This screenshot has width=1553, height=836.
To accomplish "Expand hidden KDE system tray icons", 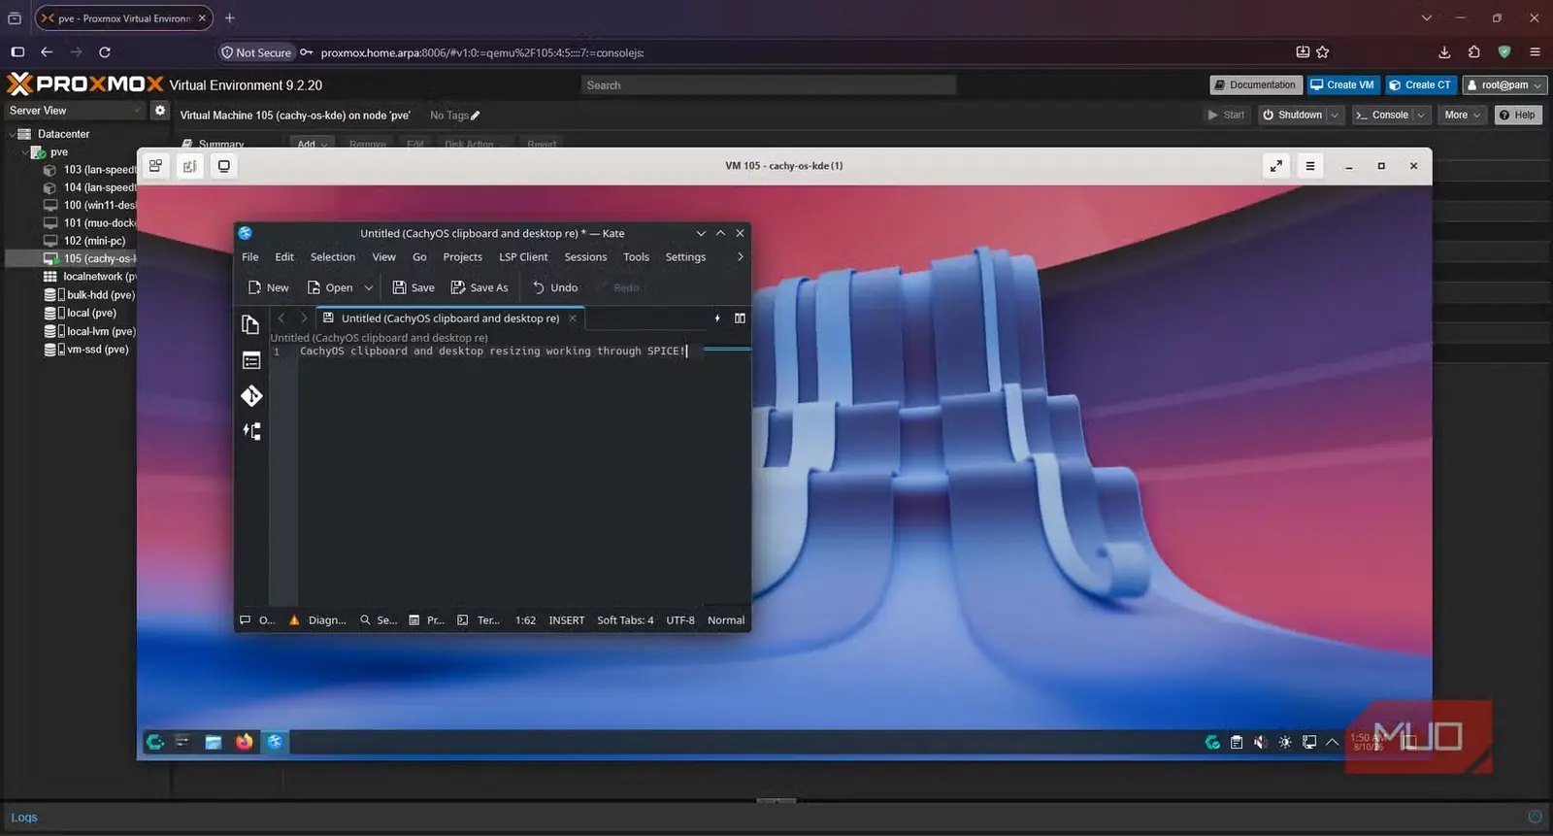I will pyautogui.click(x=1333, y=742).
